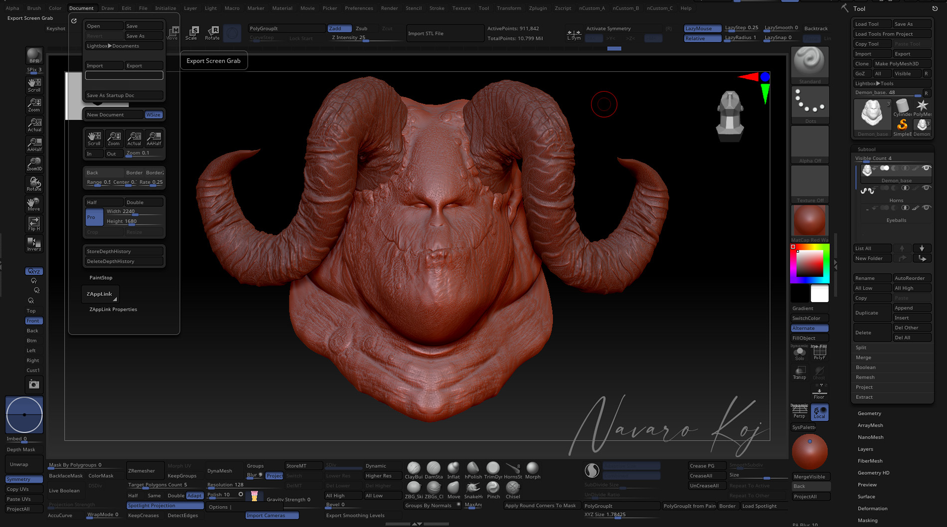947x527 pixels.
Task: Expand the Layers subpalette
Action: [865, 449]
